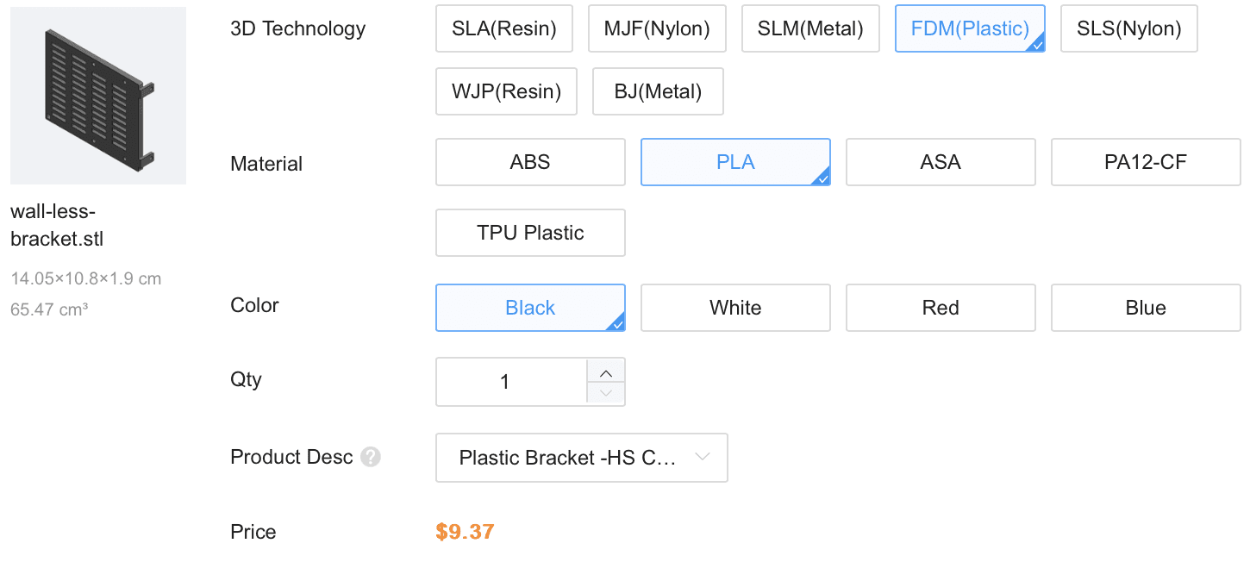The image size is (1250, 562).
Task: Pick PA12-CF material
Action: [1145, 162]
